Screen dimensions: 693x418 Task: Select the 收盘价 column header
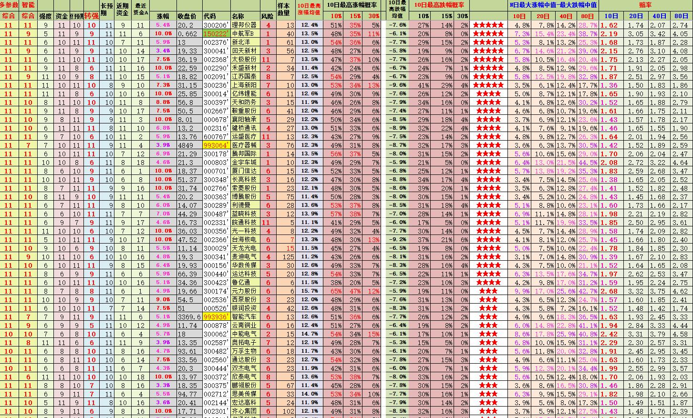(187, 16)
